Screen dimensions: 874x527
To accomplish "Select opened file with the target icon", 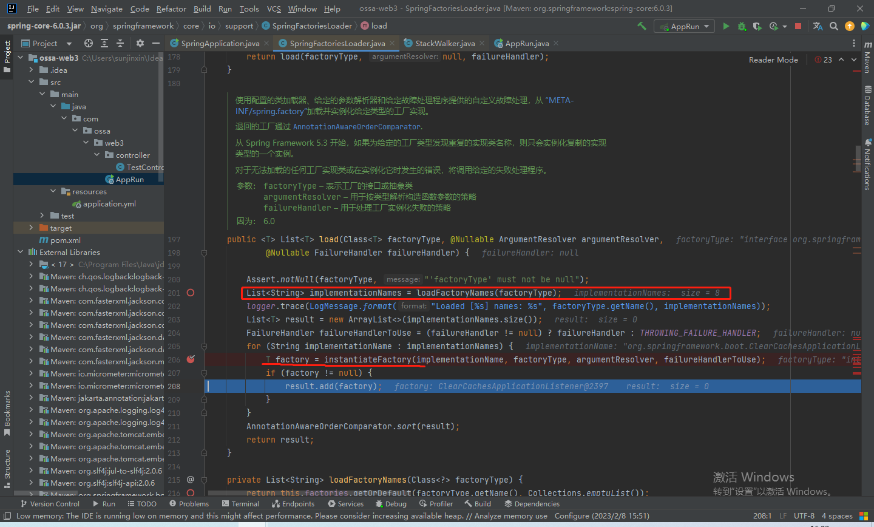I will coord(89,43).
